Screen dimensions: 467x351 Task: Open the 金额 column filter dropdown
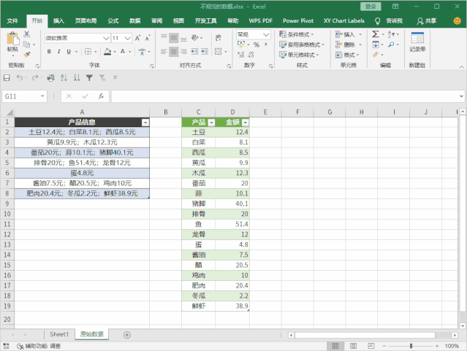[246, 123]
